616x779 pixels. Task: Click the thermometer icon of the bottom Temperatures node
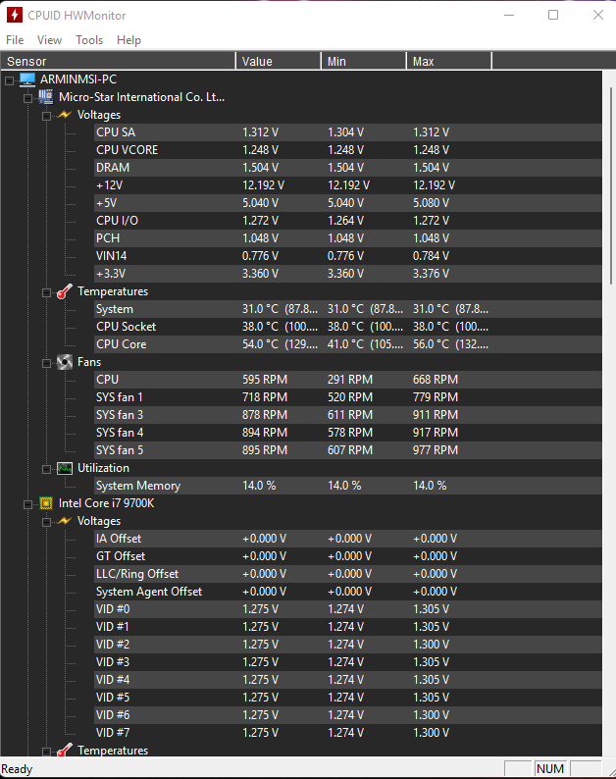[x=65, y=751]
